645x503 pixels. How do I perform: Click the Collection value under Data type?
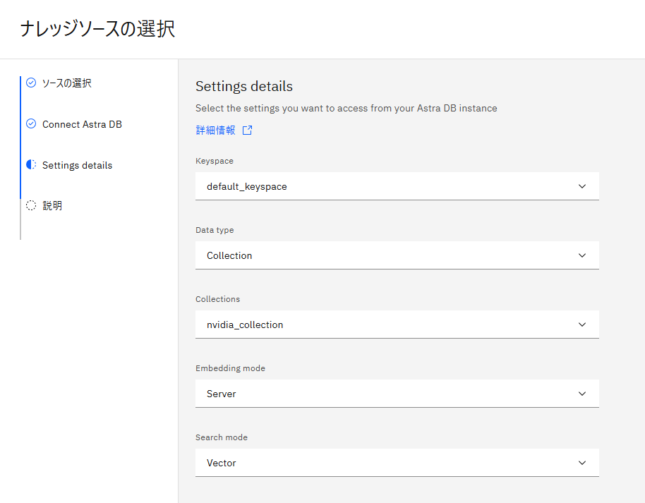(229, 255)
